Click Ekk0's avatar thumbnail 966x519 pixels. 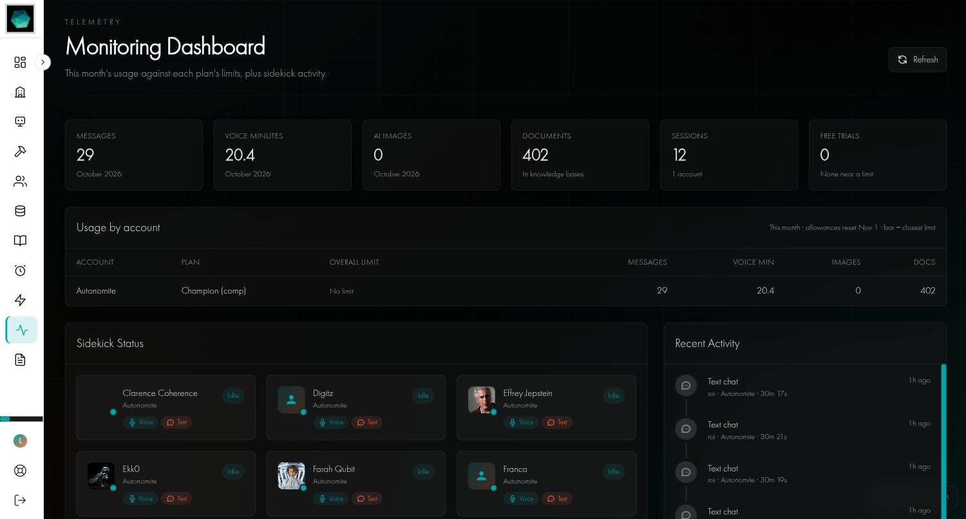coord(101,476)
